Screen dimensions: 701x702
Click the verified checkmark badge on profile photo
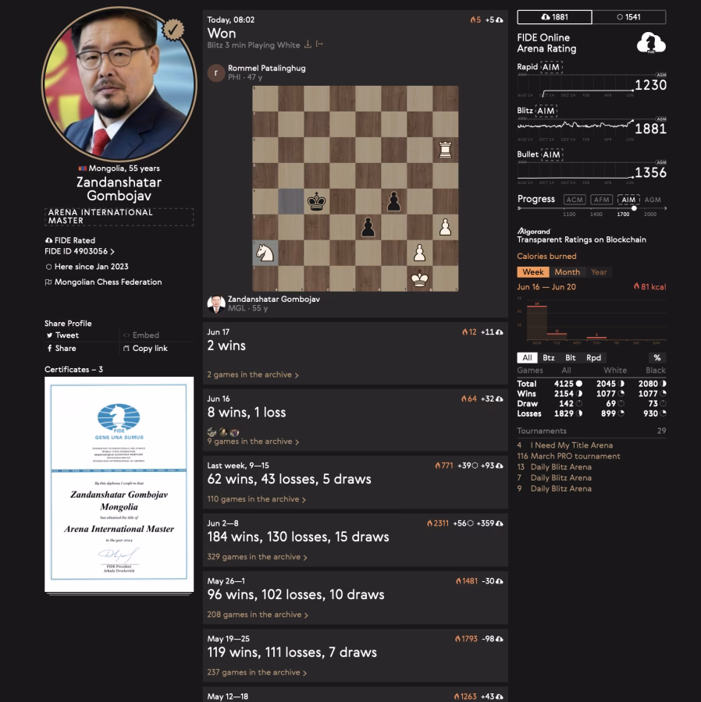(173, 29)
